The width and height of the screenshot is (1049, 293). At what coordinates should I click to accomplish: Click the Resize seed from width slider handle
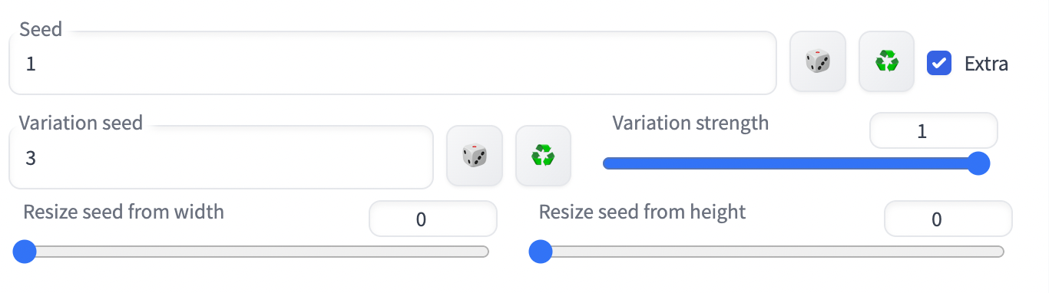tap(25, 252)
